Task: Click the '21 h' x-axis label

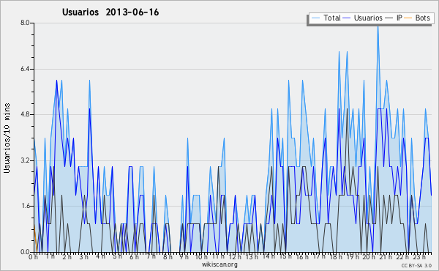Action: 386,256
